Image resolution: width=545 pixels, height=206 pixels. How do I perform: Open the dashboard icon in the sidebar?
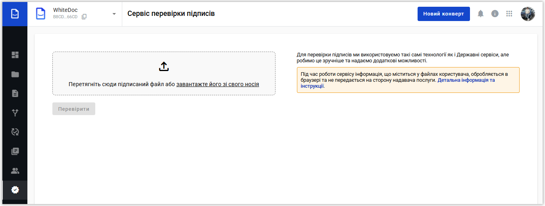[15, 55]
